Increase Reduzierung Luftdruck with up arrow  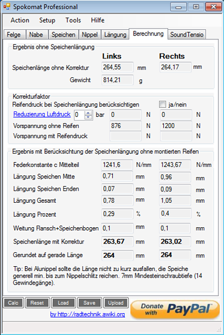[88, 113]
